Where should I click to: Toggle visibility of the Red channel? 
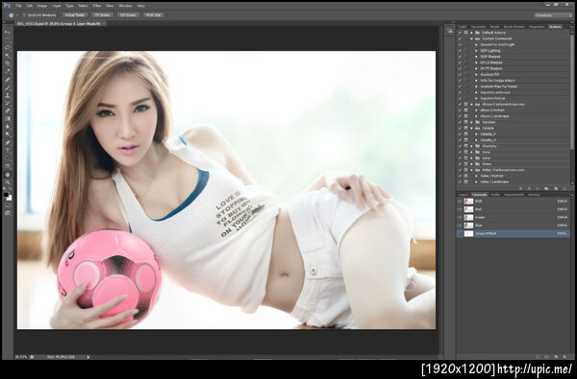click(x=460, y=209)
